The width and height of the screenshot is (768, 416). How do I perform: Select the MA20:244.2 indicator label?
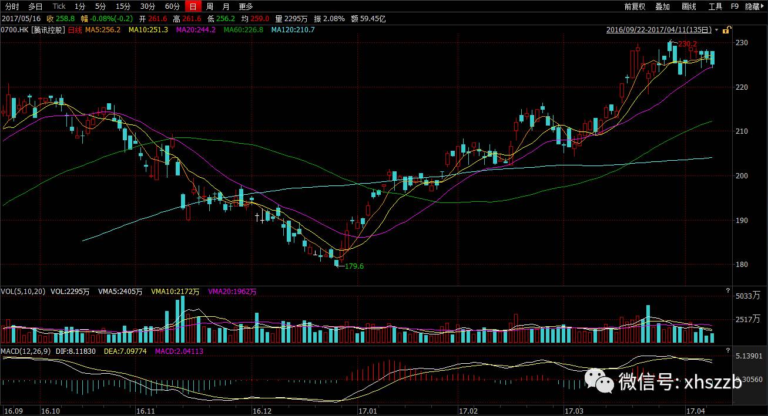pos(196,29)
